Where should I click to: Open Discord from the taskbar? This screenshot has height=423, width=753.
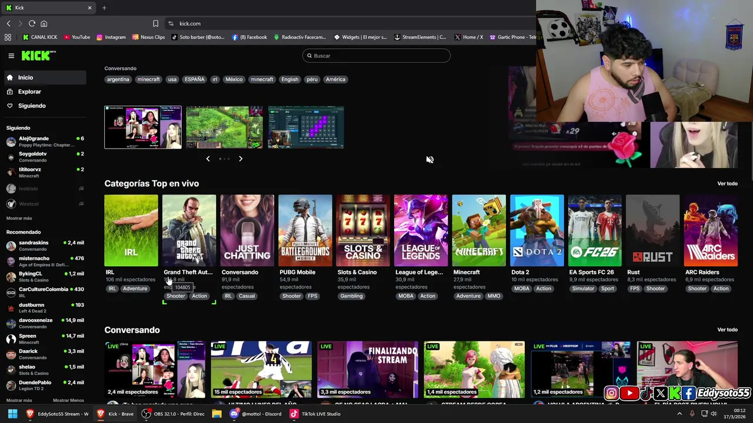[255, 414]
